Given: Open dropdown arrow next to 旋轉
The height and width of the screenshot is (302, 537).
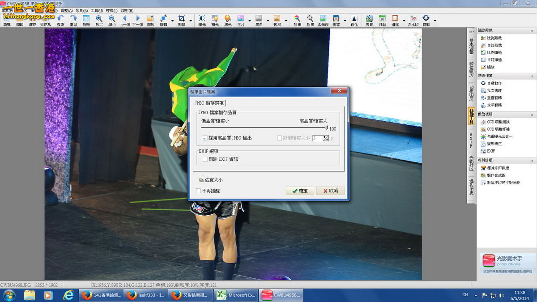Looking at the screenshot, I should pyautogui.click(x=172, y=20).
